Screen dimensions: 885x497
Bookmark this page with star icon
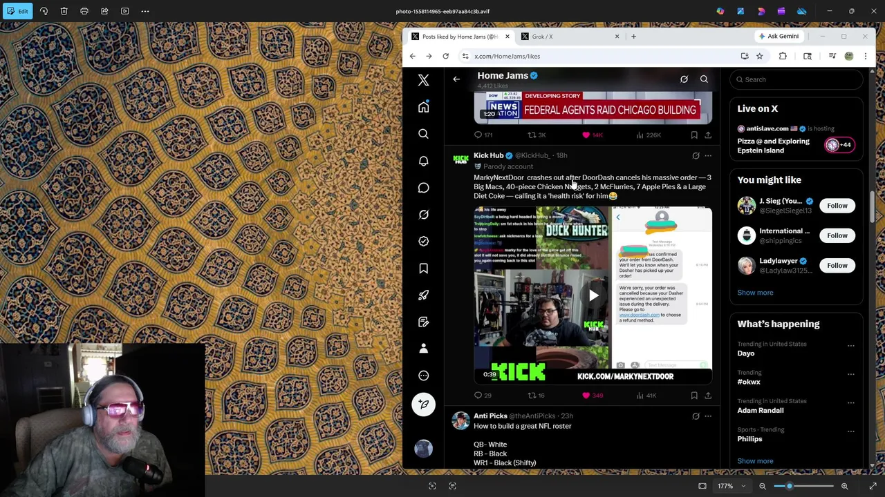click(x=759, y=56)
